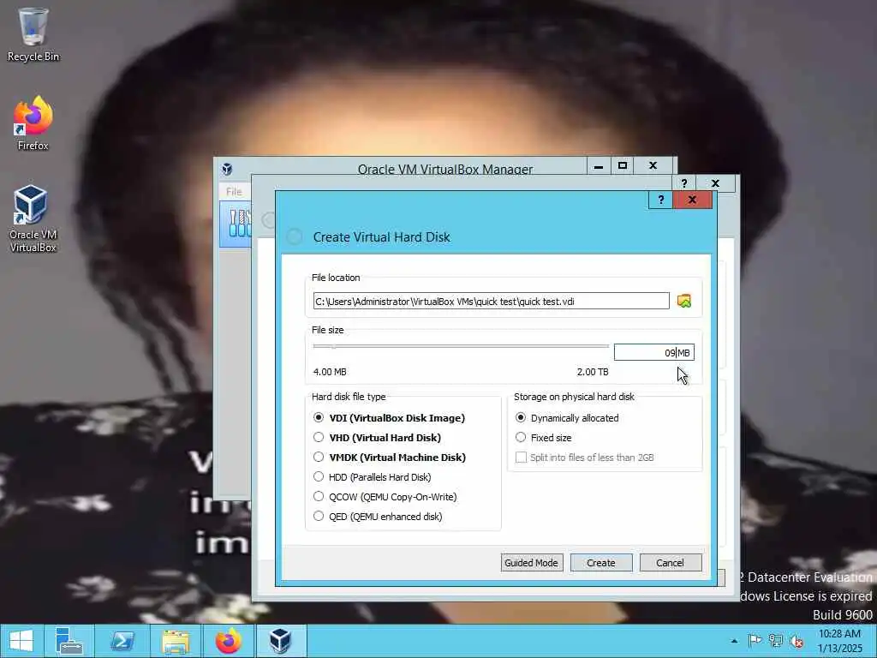The height and width of the screenshot is (658, 877).
Task: Switch to VirtualBox on the taskbar
Action: pyautogui.click(x=281, y=641)
